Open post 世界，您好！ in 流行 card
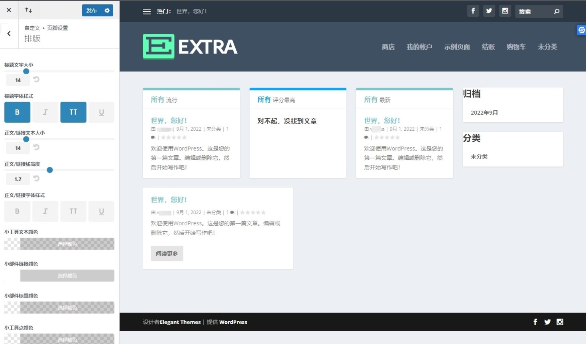The height and width of the screenshot is (344, 586). [169, 120]
